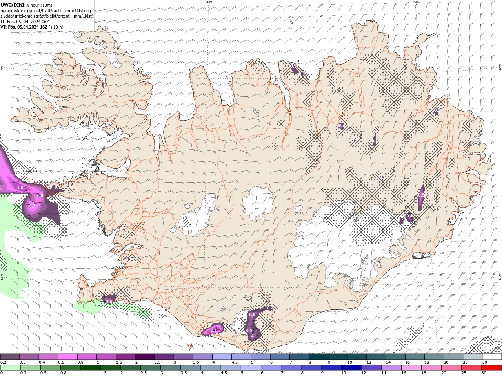The image size is (502, 376).
Task: Click the 2.3 precipitation value on the south coast
Action: point(213,331)
